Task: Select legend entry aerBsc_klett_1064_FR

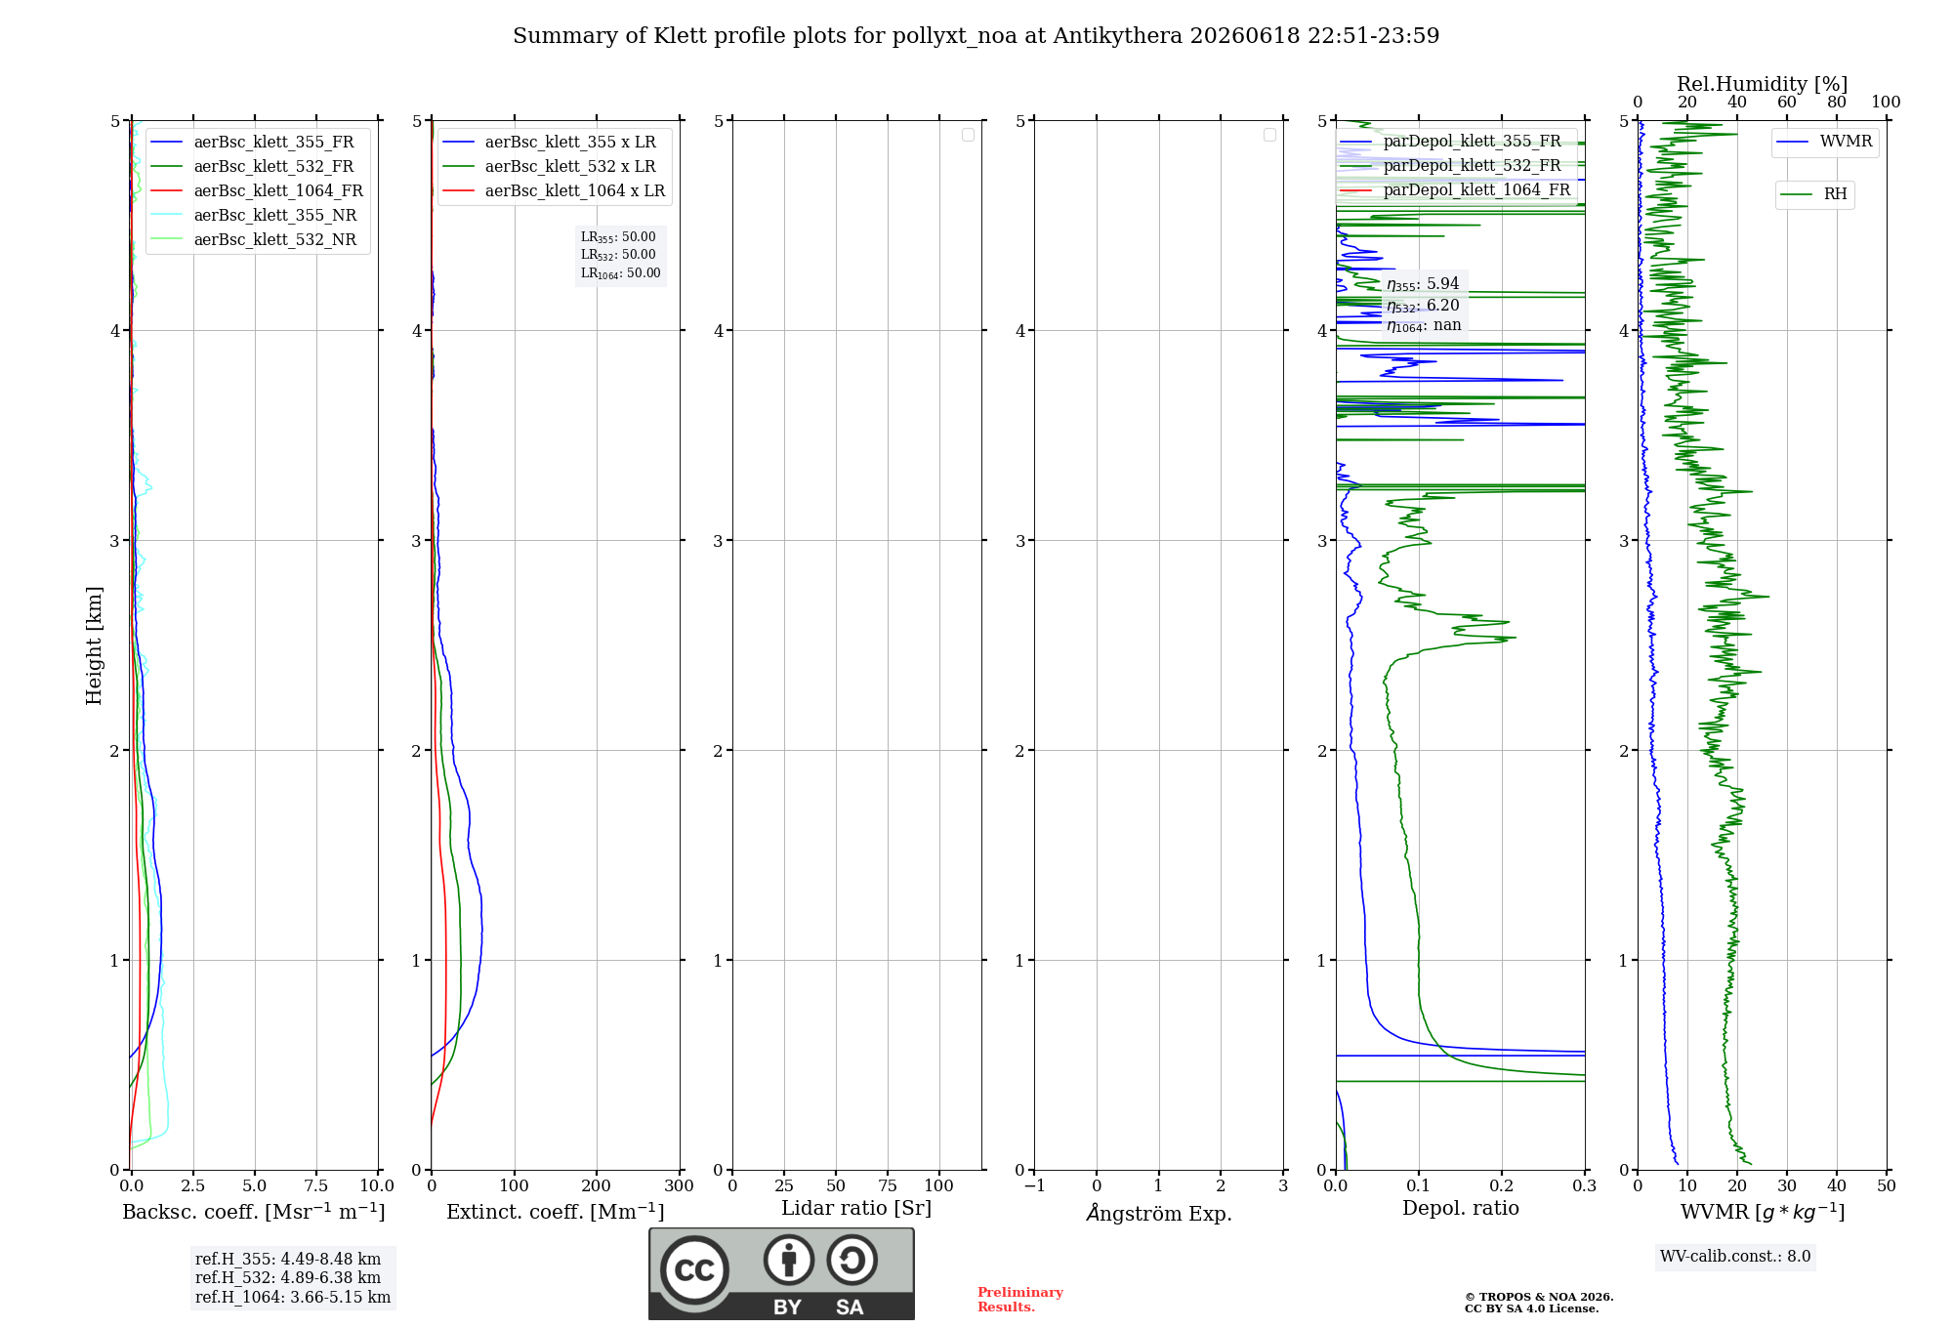Action: pos(257,191)
